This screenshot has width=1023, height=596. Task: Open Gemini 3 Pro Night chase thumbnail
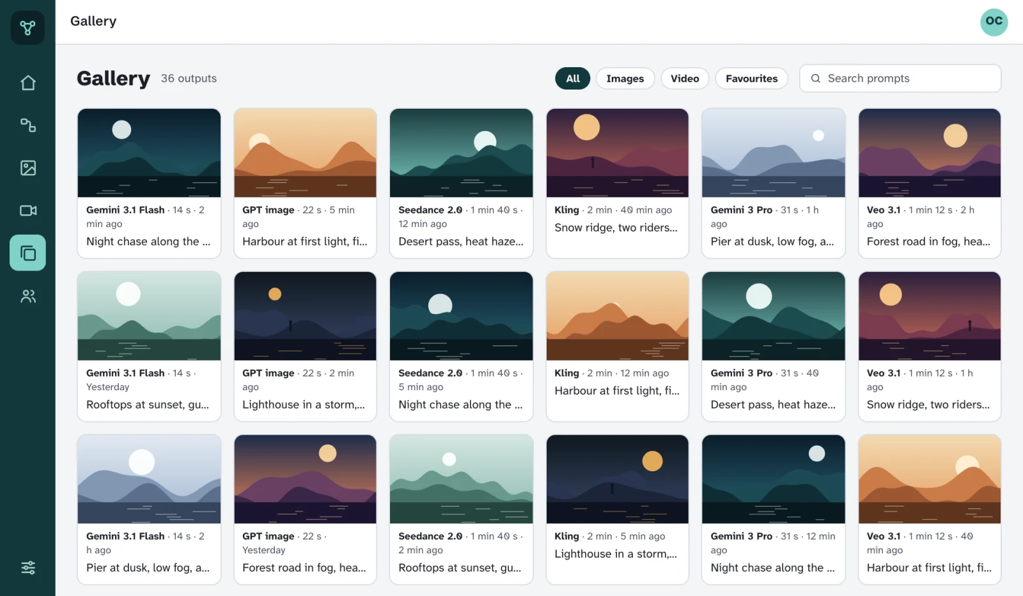tap(773, 479)
